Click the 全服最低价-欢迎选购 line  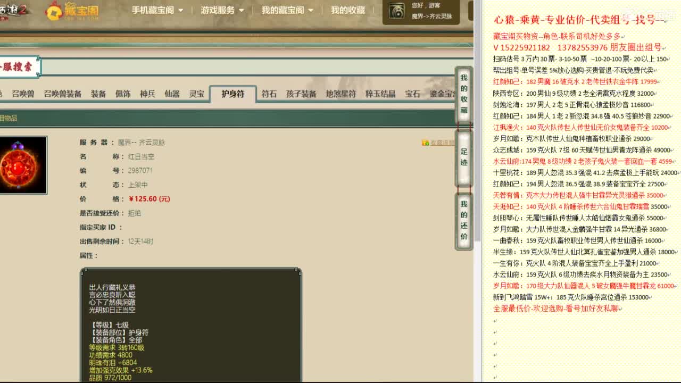[x=557, y=309]
